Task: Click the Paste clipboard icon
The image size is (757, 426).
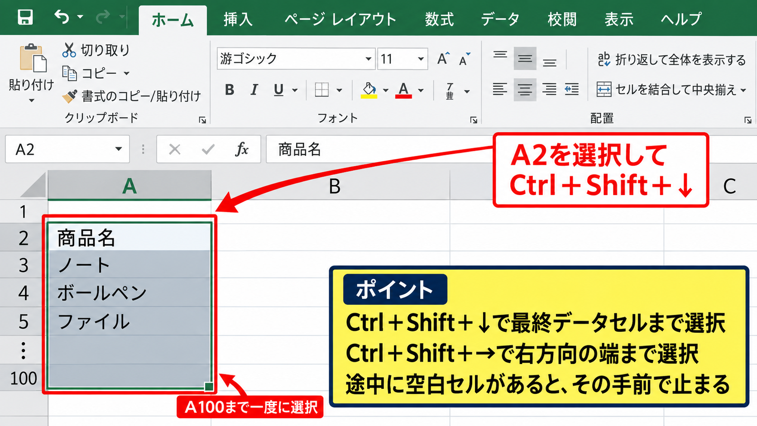Action: [x=33, y=58]
